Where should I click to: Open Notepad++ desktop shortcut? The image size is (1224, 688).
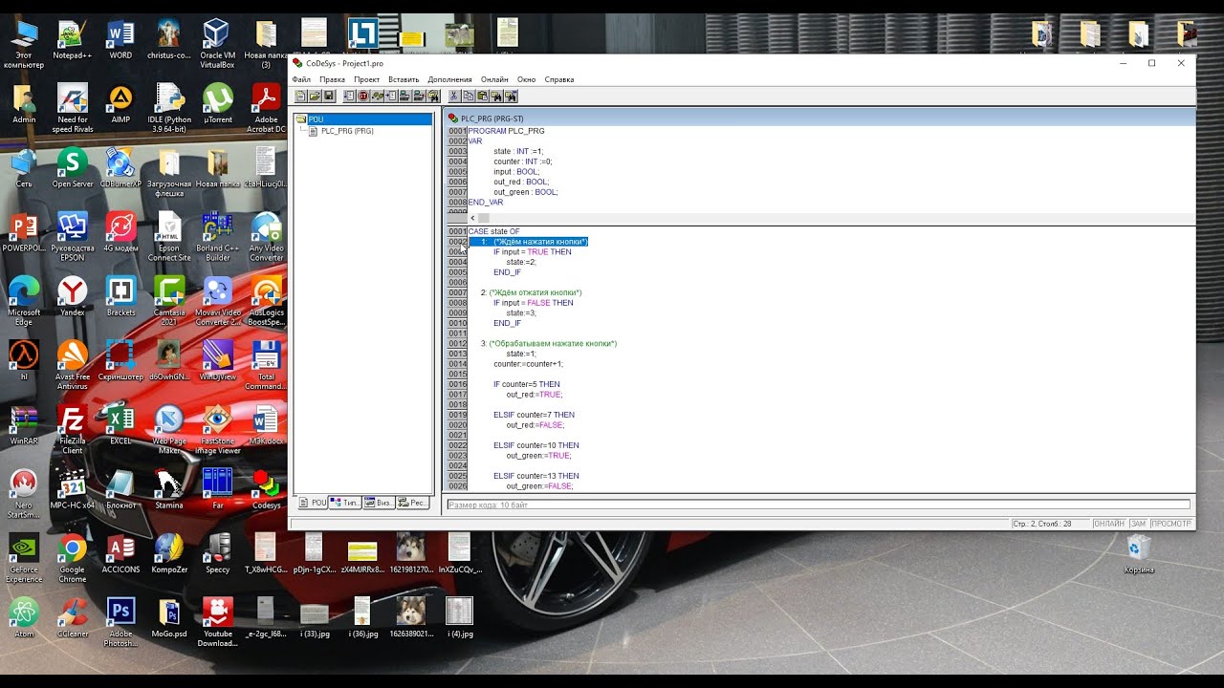(73, 41)
